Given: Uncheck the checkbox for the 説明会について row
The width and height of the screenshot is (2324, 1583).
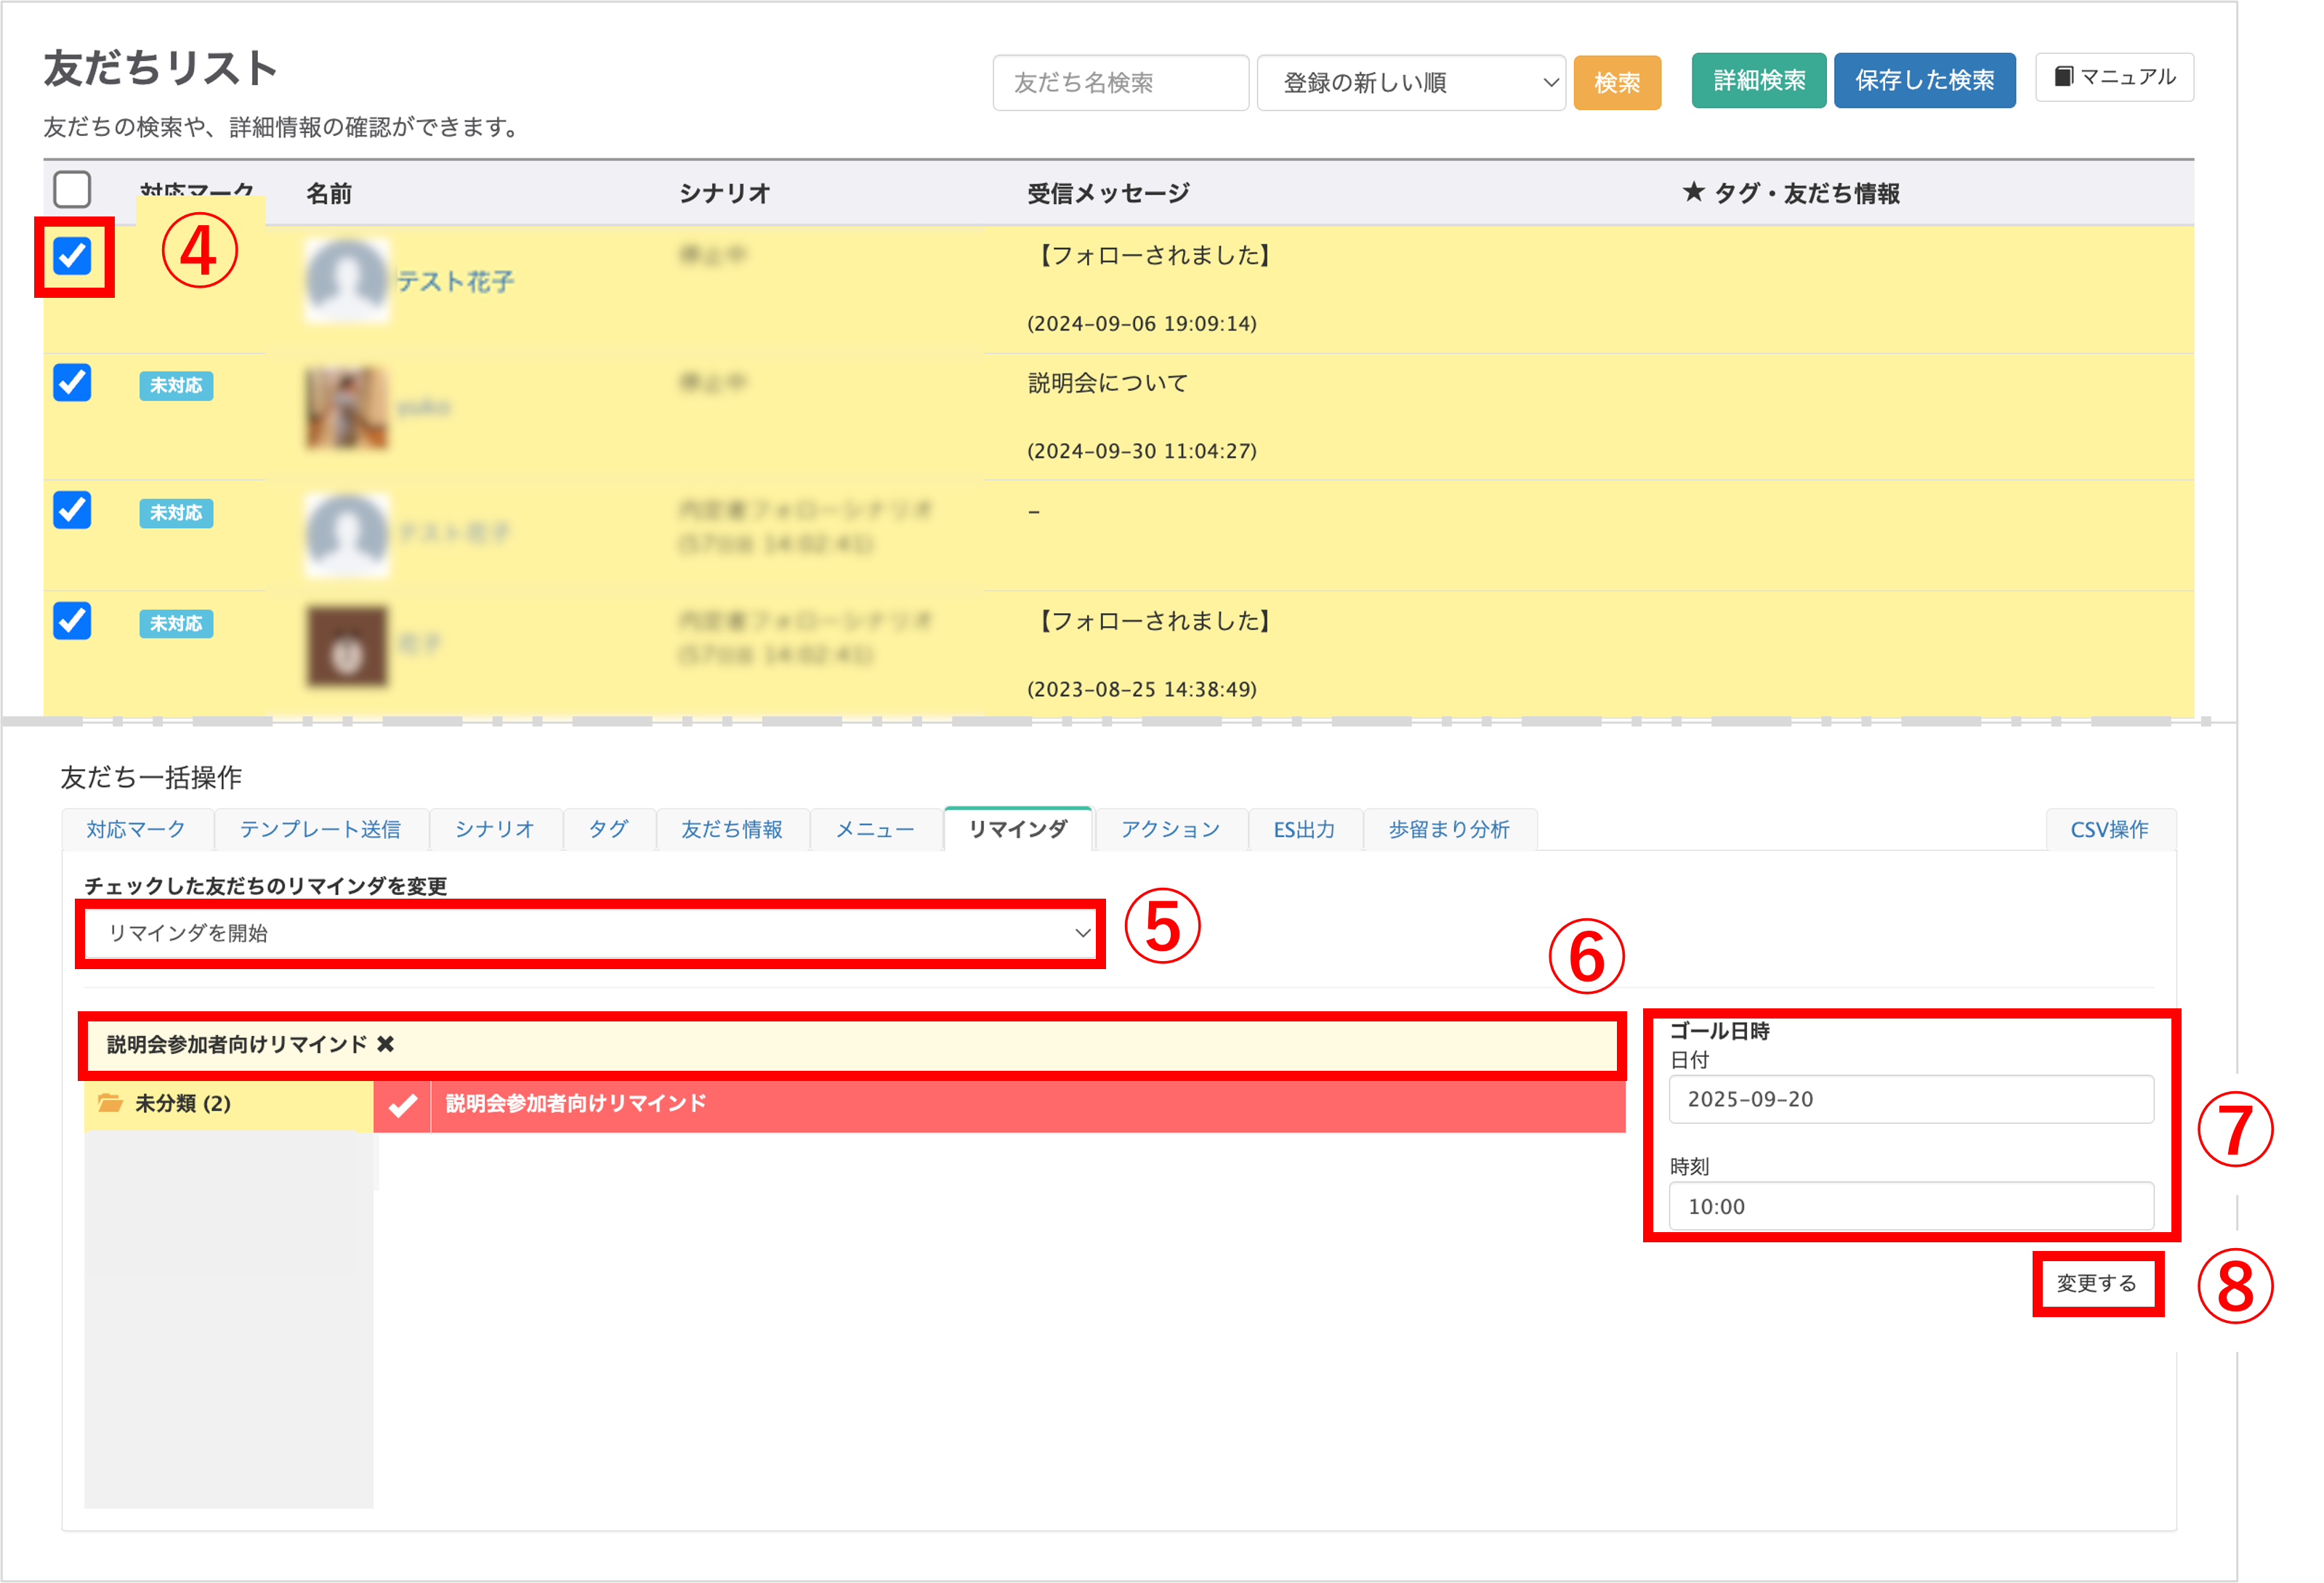Looking at the screenshot, I should [x=72, y=383].
